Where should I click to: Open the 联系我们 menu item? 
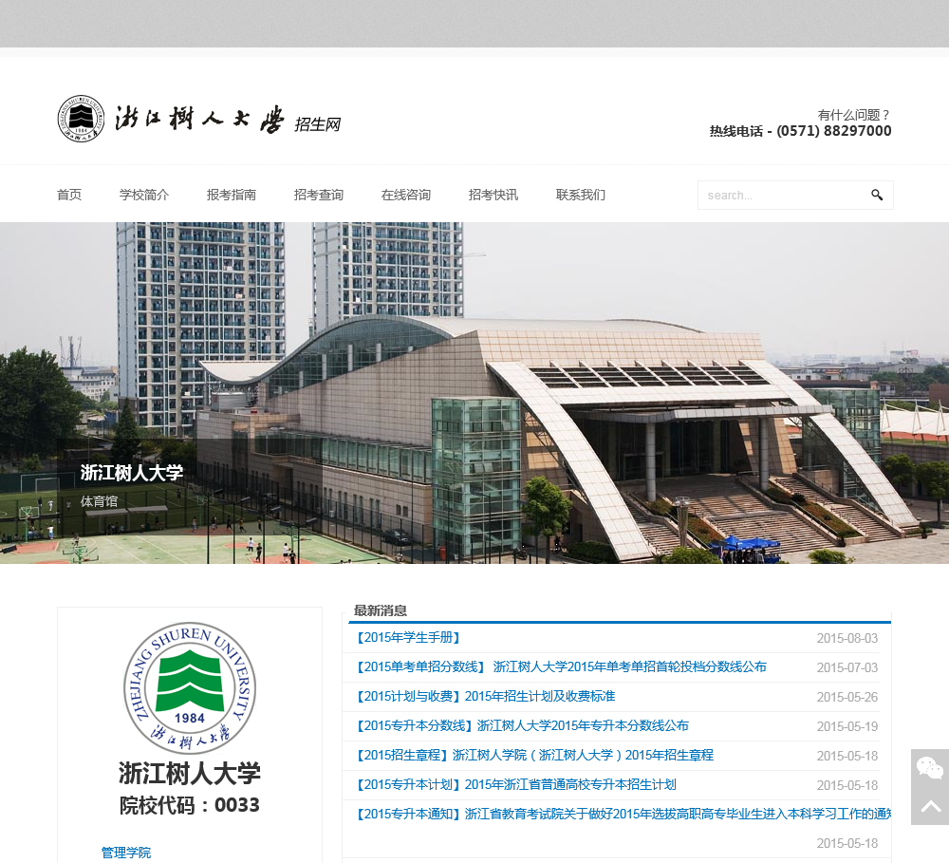[581, 195]
